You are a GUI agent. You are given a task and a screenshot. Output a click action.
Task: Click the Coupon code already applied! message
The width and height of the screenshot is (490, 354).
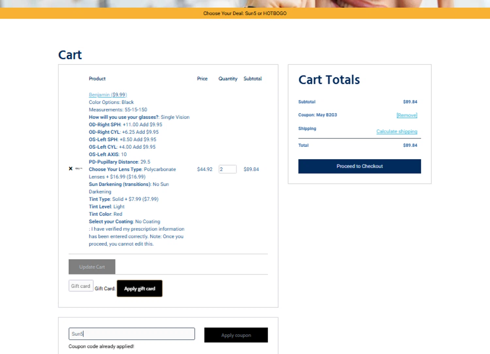(x=101, y=346)
